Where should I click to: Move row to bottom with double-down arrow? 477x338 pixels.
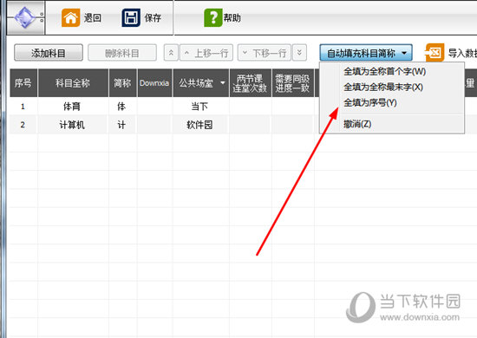click(299, 53)
